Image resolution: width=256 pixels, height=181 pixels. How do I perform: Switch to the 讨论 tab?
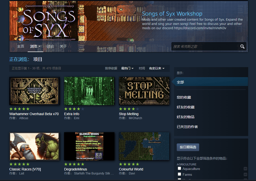tap(50, 47)
